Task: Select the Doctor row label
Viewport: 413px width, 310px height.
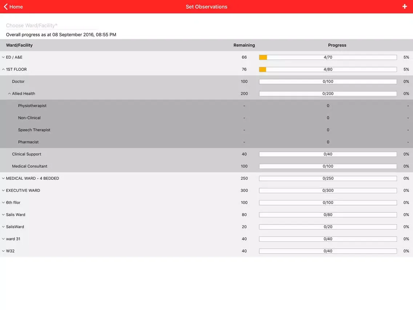Action: tap(18, 82)
